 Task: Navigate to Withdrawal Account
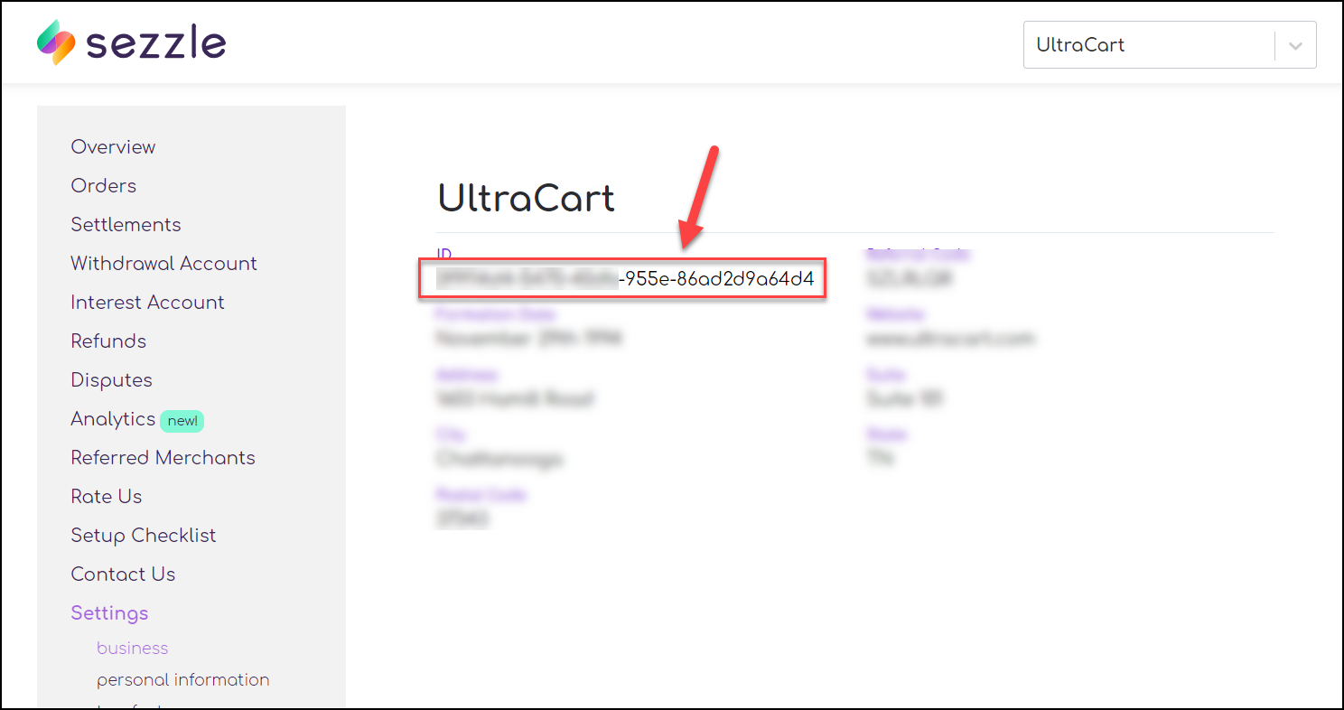(163, 263)
